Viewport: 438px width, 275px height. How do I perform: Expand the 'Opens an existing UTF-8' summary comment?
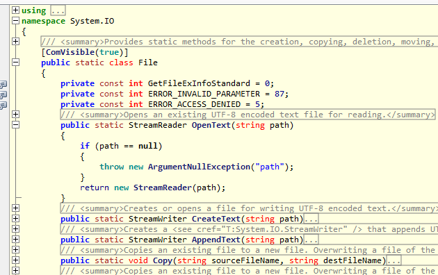click(x=15, y=115)
